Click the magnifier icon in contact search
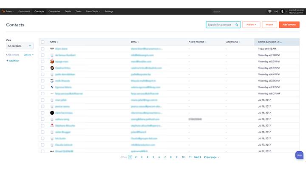 pyautogui.click(x=237, y=25)
